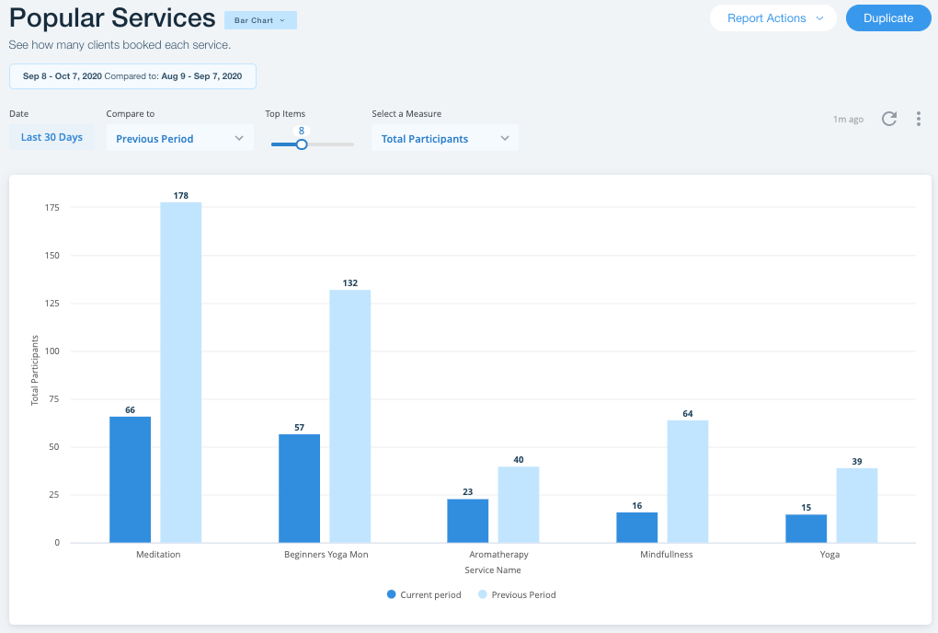
Task: Click the Yoga category label
Action: coord(829,554)
